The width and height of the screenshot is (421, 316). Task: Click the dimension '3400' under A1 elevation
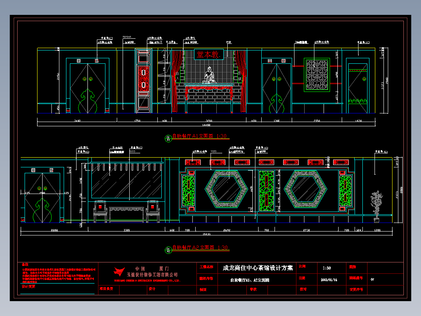[77, 121]
